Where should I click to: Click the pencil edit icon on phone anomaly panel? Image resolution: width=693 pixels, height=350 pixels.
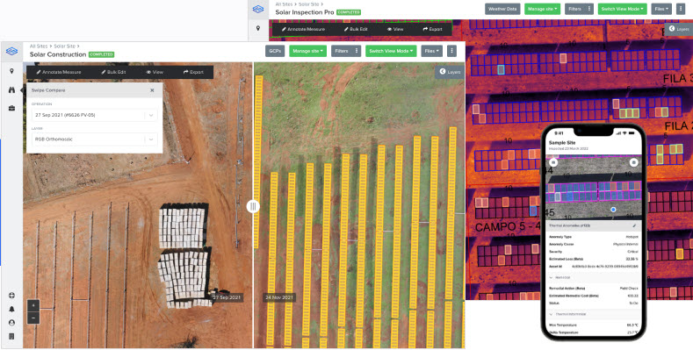pos(634,225)
